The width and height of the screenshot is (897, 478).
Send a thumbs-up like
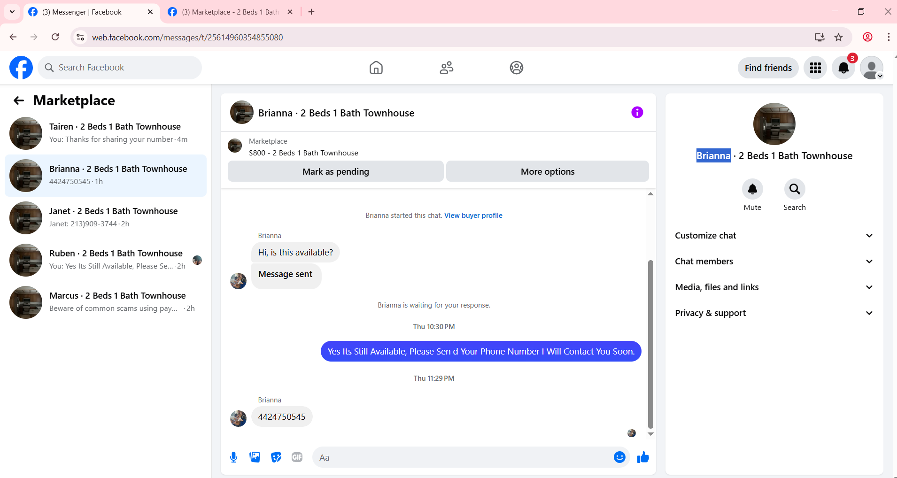pyautogui.click(x=643, y=457)
